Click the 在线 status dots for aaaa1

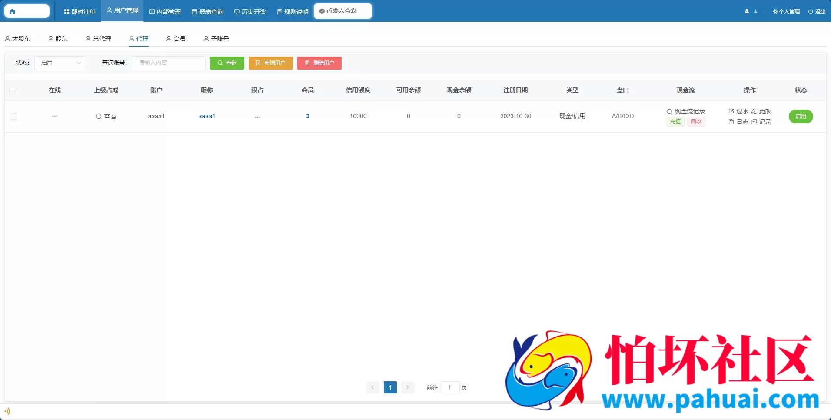coord(55,116)
